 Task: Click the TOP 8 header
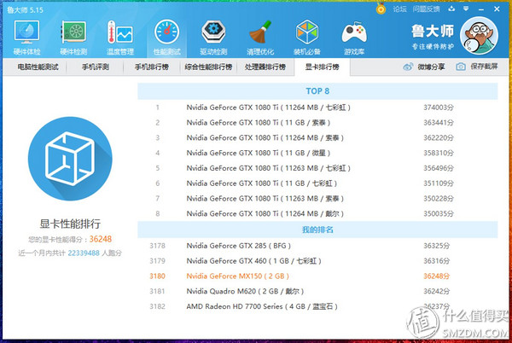[317, 91]
